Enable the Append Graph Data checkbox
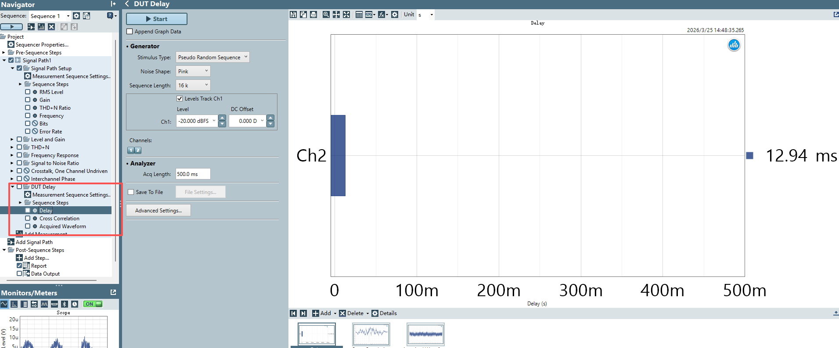This screenshot has height=348, width=839. [x=130, y=32]
